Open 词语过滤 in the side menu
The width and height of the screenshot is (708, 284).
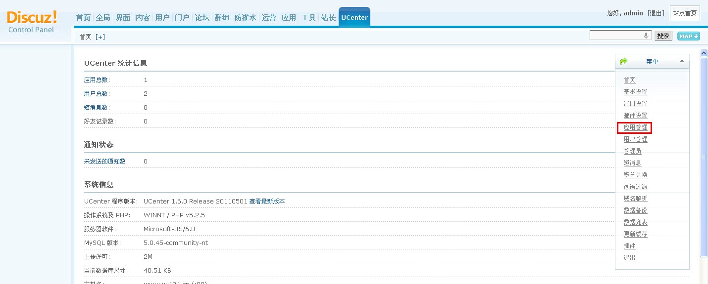[635, 187]
